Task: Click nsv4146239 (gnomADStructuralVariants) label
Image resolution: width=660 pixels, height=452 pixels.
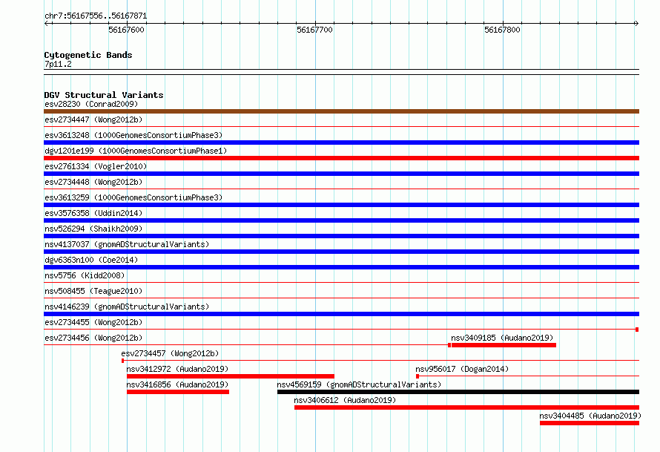Action: click(x=127, y=307)
